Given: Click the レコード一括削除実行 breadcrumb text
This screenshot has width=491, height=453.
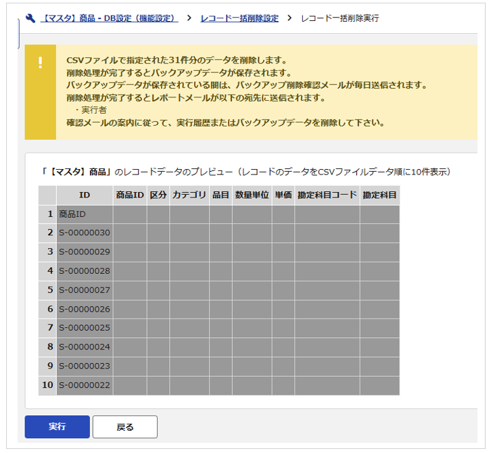Looking at the screenshot, I should pos(340,18).
